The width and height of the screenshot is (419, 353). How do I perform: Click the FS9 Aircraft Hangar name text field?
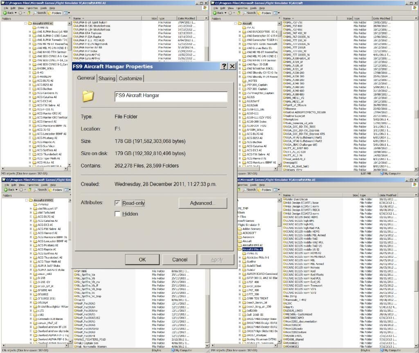tap(171, 97)
